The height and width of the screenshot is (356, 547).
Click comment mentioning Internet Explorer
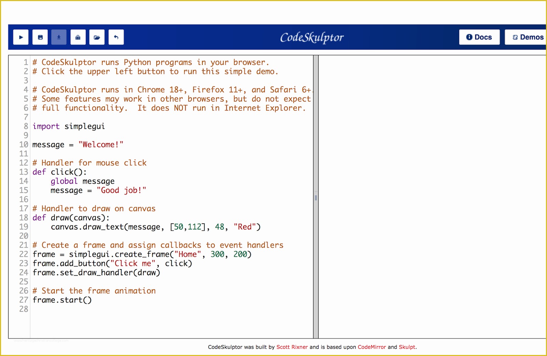169,108
